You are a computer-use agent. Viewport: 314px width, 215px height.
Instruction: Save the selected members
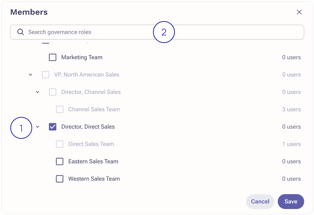click(291, 201)
